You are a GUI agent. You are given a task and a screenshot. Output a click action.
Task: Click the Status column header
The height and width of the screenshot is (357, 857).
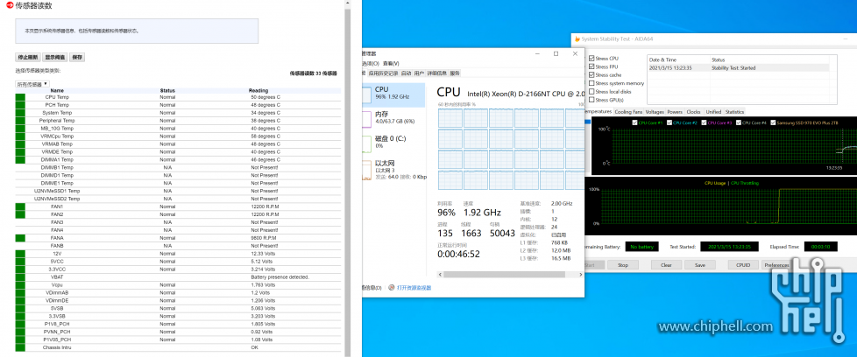pos(167,91)
